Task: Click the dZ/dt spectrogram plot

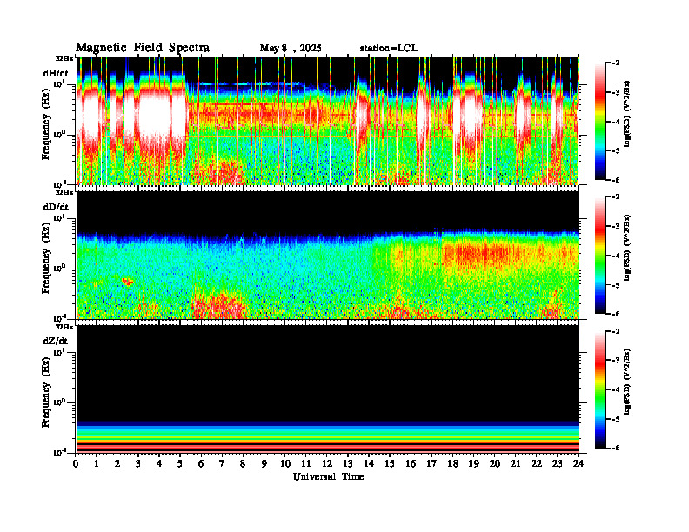Action: click(327, 389)
